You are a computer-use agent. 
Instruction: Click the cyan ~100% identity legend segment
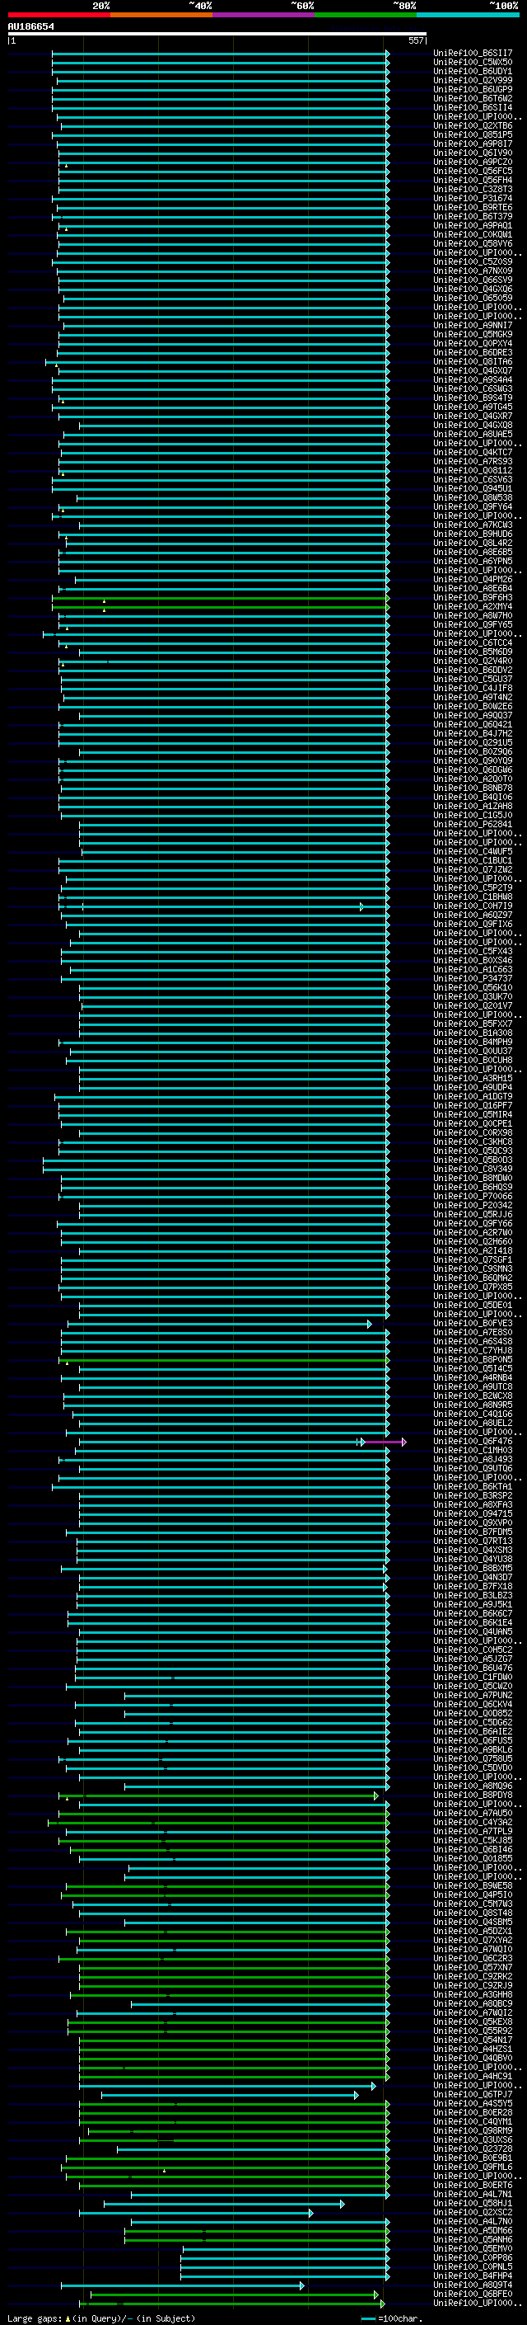point(468,15)
